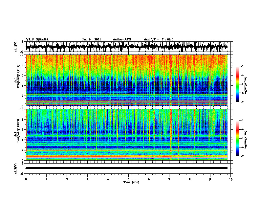Click the "-7" tick on ch.1 colorbar
This screenshot has height=201, width=260.
pyautogui.click(x=242, y=102)
